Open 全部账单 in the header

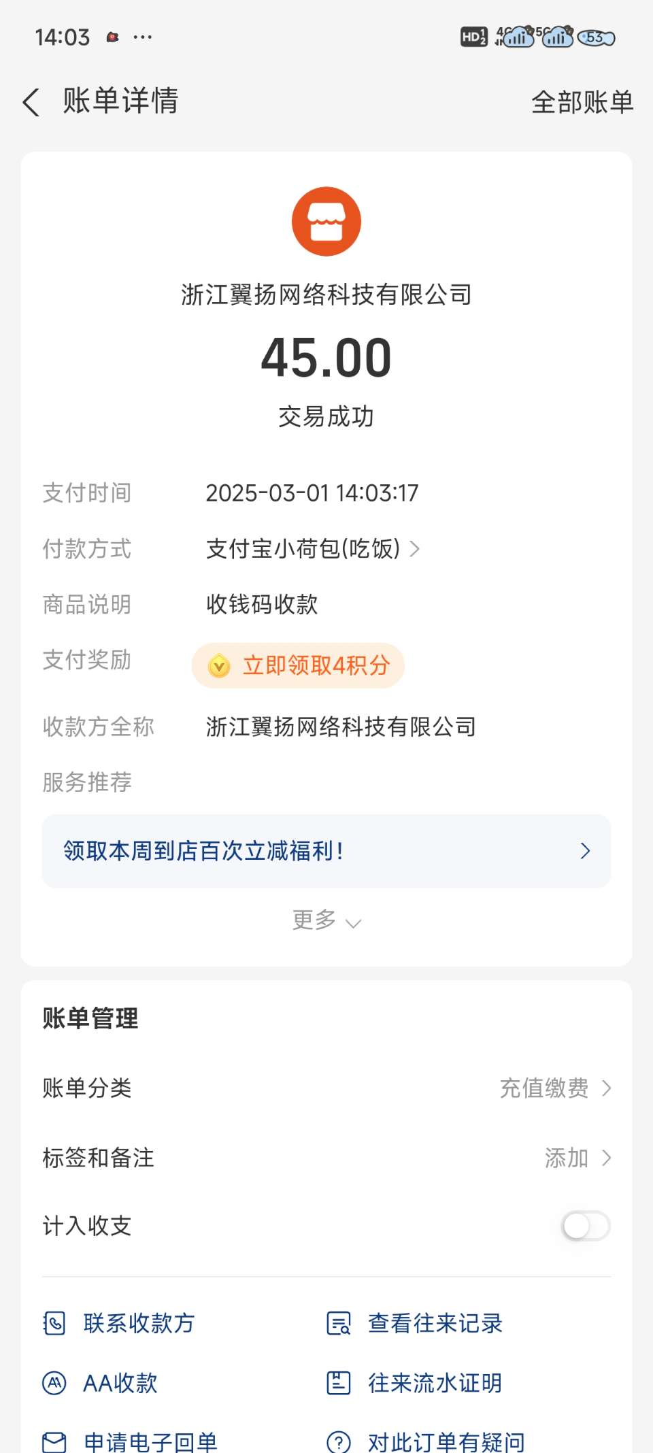[x=582, y=102]
